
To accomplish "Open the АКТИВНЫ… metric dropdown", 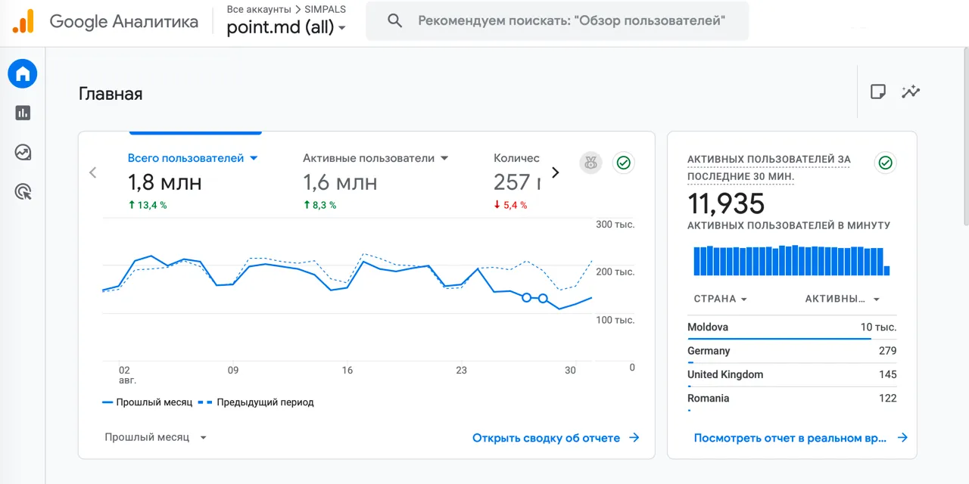I will (x=843, y=299).
